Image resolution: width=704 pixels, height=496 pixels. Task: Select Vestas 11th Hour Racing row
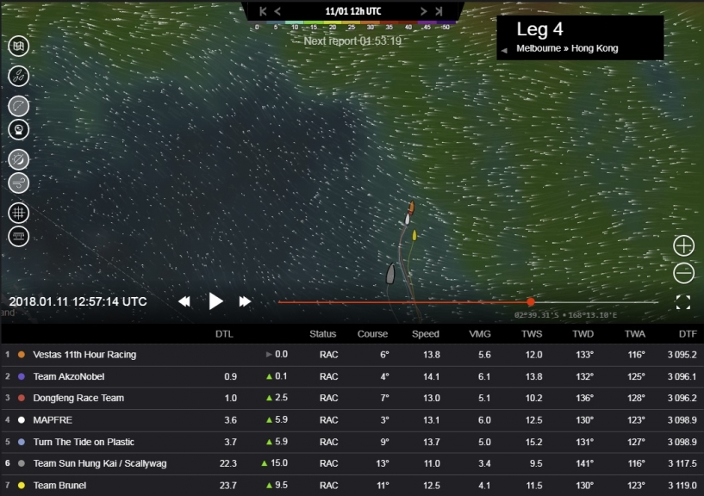(352, 355)
